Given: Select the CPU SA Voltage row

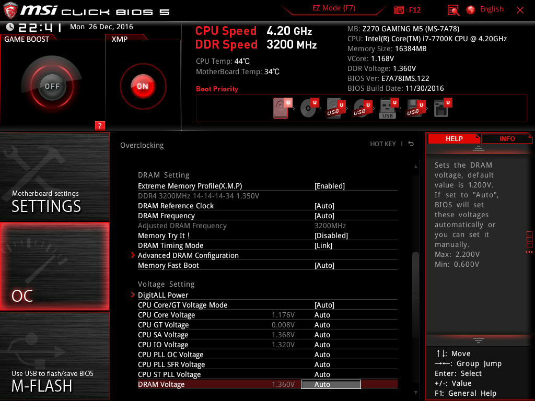Looking at the screenshot, I should click(x=267, y=335).
